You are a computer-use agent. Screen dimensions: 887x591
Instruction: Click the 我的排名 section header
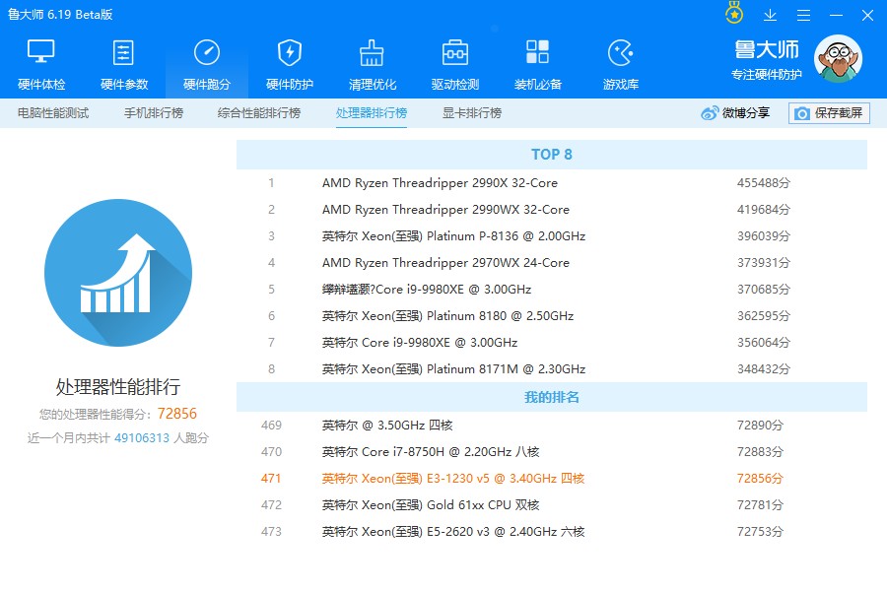pos(552,397)
